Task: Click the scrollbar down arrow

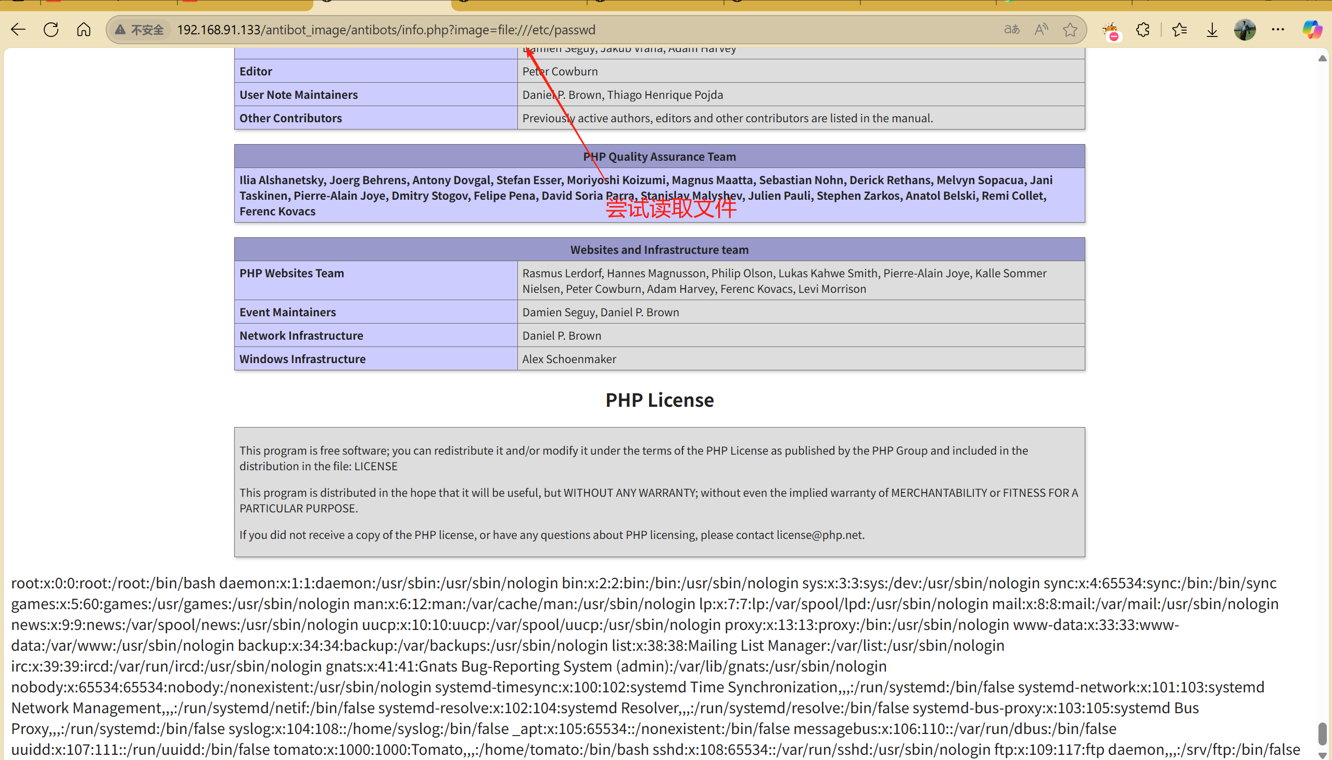Action: click(x=1323, y=755)
